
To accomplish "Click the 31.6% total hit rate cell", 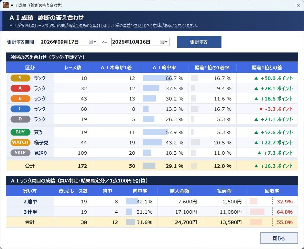I will coord(140,222).
